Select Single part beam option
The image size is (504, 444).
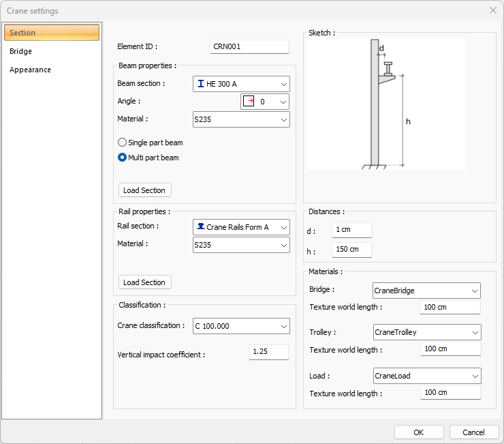[x=123, y=143]
